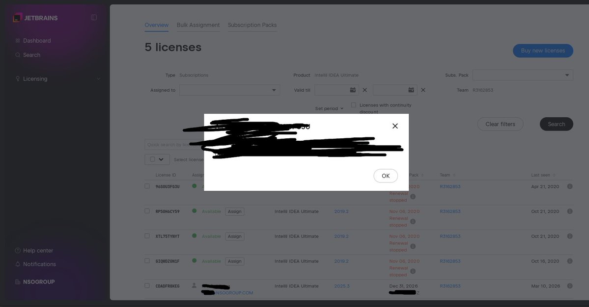Open the Assigned to dropdown
The width and height of the screenshot is (589, 307).
[x=229, y=90]
